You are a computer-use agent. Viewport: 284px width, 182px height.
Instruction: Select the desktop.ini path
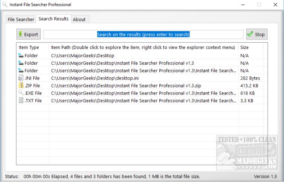(x=95, y=78)
